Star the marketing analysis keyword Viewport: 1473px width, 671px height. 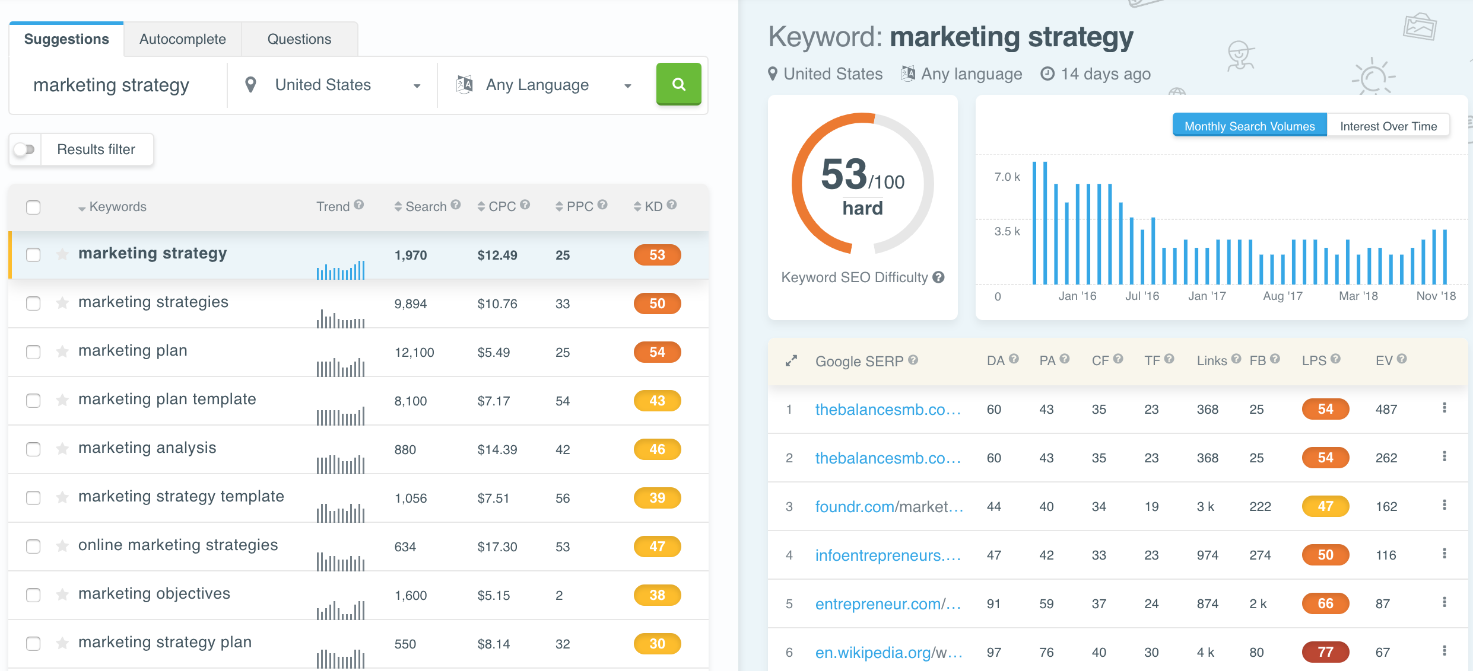[62, 449]
